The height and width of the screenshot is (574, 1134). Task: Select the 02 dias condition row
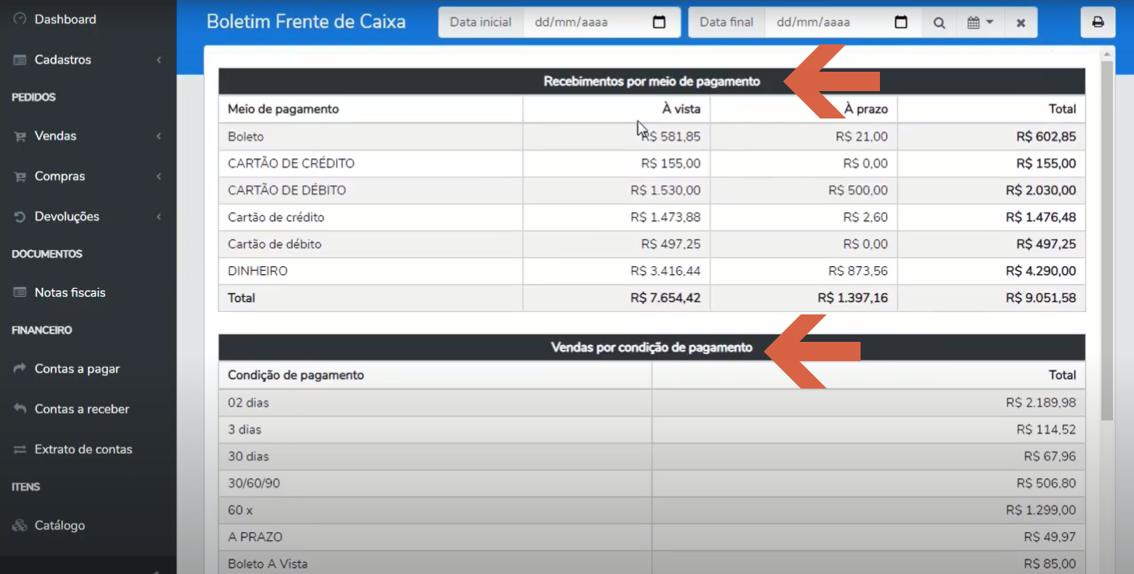[652, 402]
